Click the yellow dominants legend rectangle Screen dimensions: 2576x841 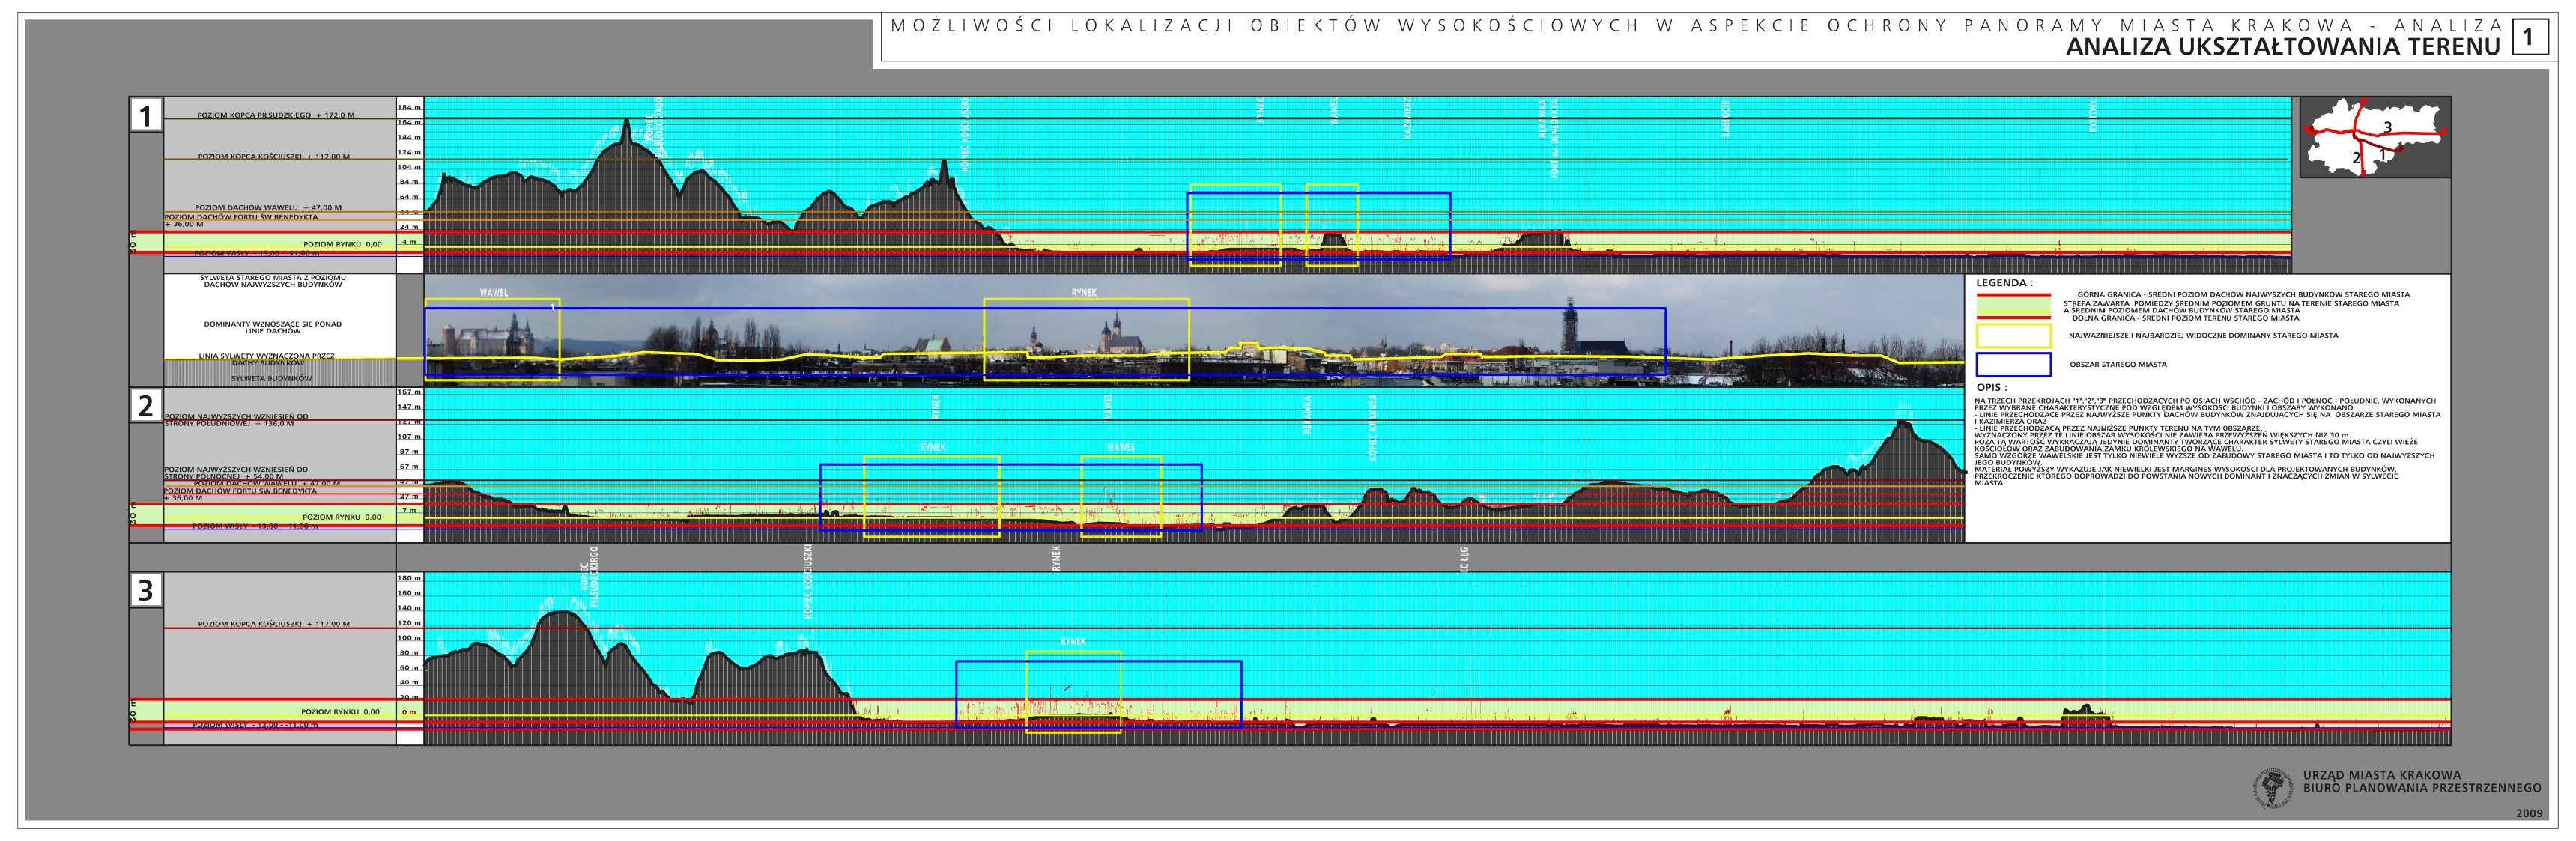2013,336
